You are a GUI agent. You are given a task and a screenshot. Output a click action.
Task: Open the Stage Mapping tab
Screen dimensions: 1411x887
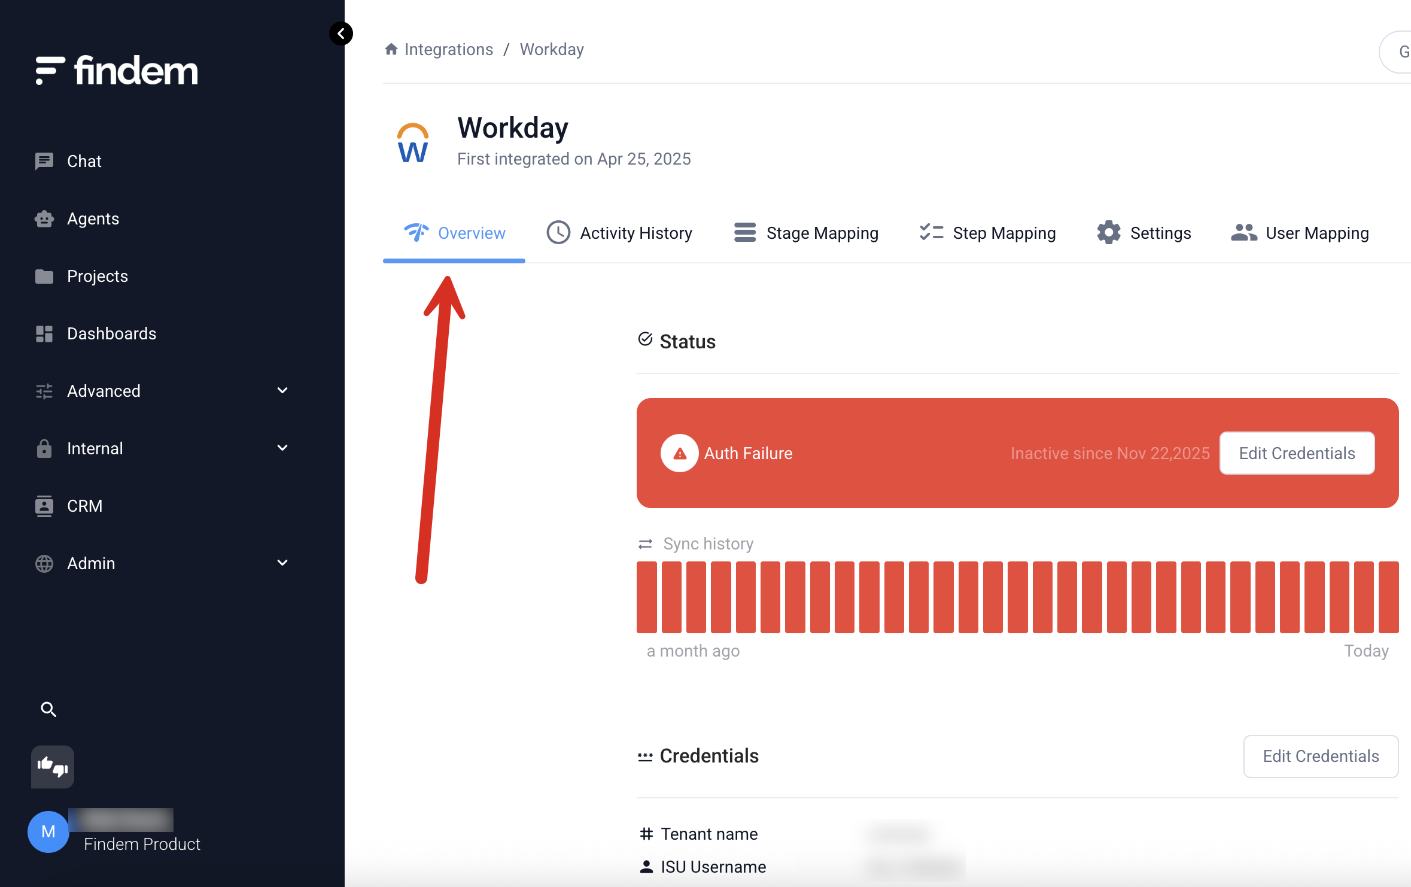[806, 233]
